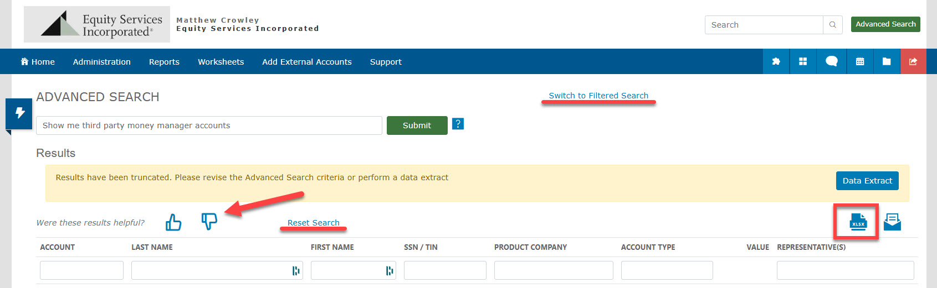Click the Account column filter field

(x=81, y=270)
